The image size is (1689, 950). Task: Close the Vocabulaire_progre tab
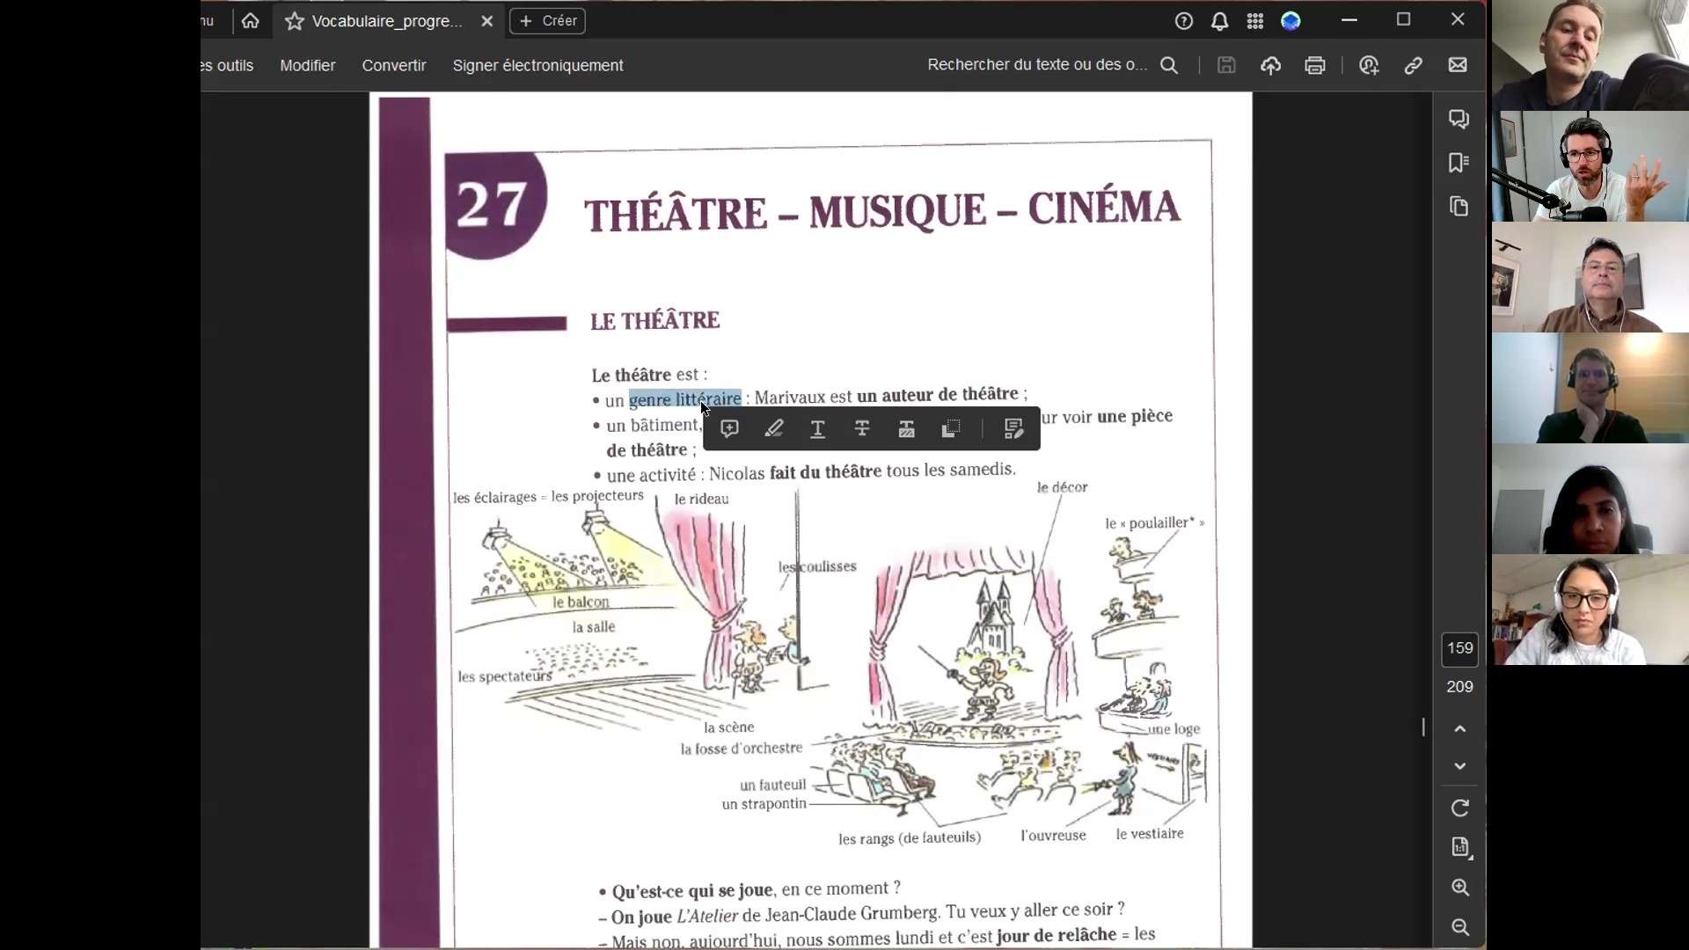(x=486, y=21)
